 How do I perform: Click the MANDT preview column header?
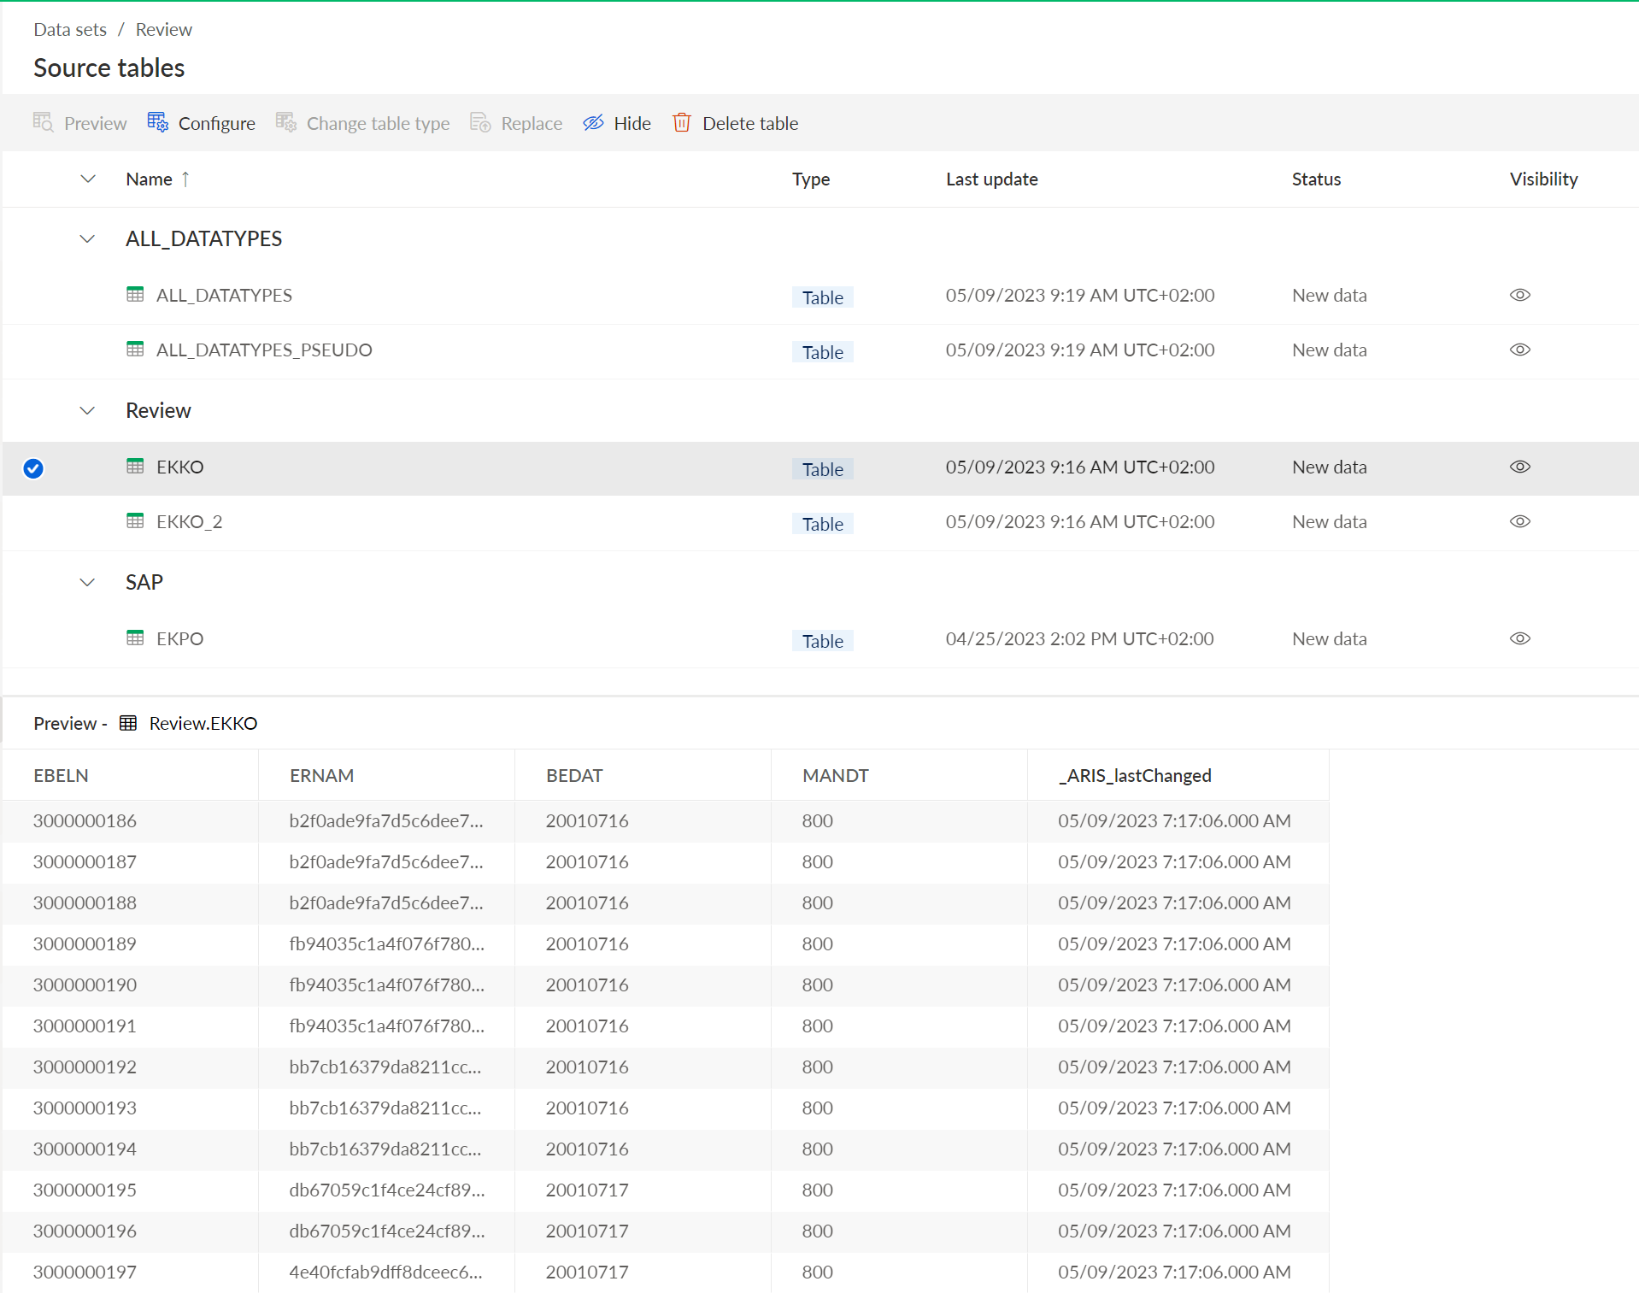835,775
